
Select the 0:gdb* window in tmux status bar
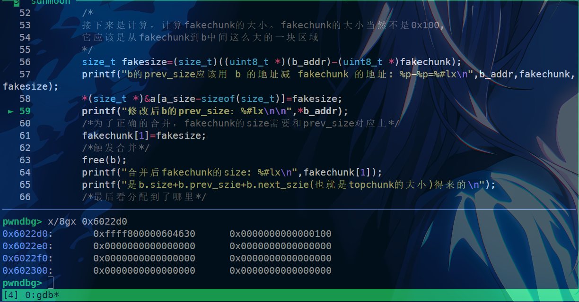pos(42,295)
